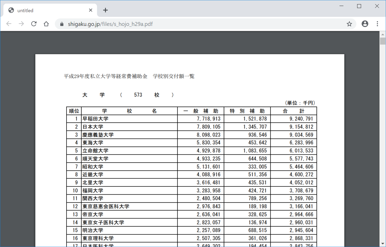Bookmark this page with star
The width and height of the screenshot is (386, 247).
(x=349, y=24)
